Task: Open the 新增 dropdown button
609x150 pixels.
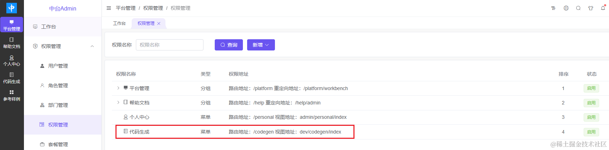Action: pyautogui.click(x=261, y=45)
